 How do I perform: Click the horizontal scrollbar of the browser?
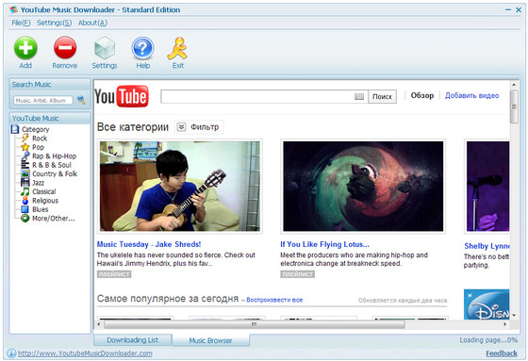click(255, 324)
